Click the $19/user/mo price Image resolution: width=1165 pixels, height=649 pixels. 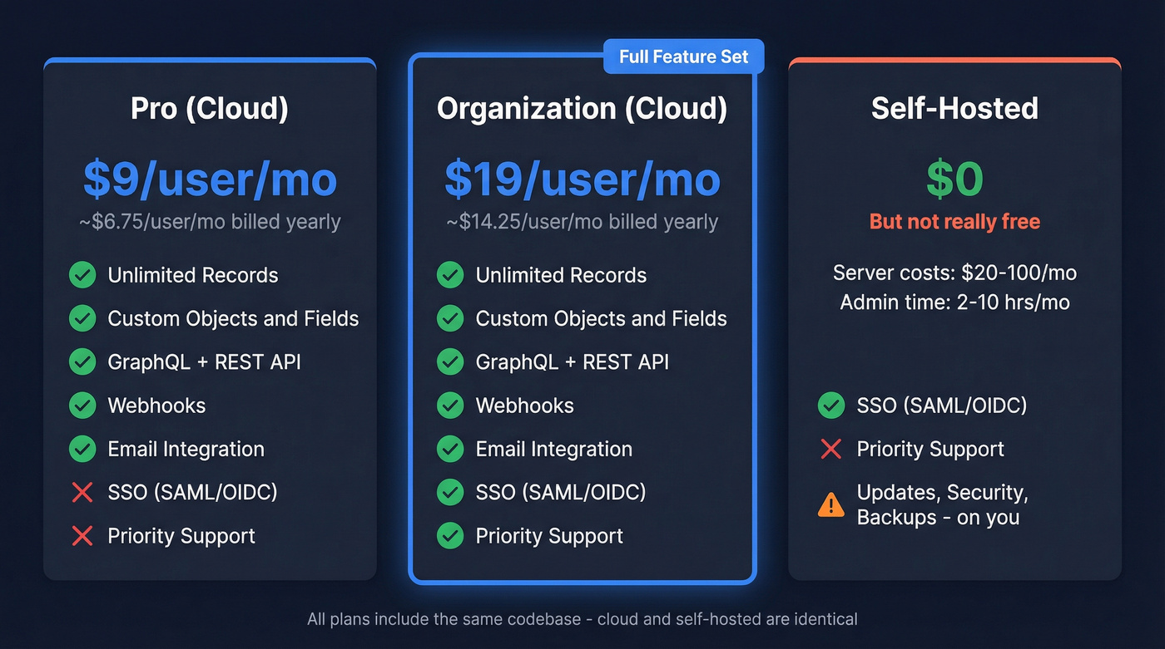(582, 179)
